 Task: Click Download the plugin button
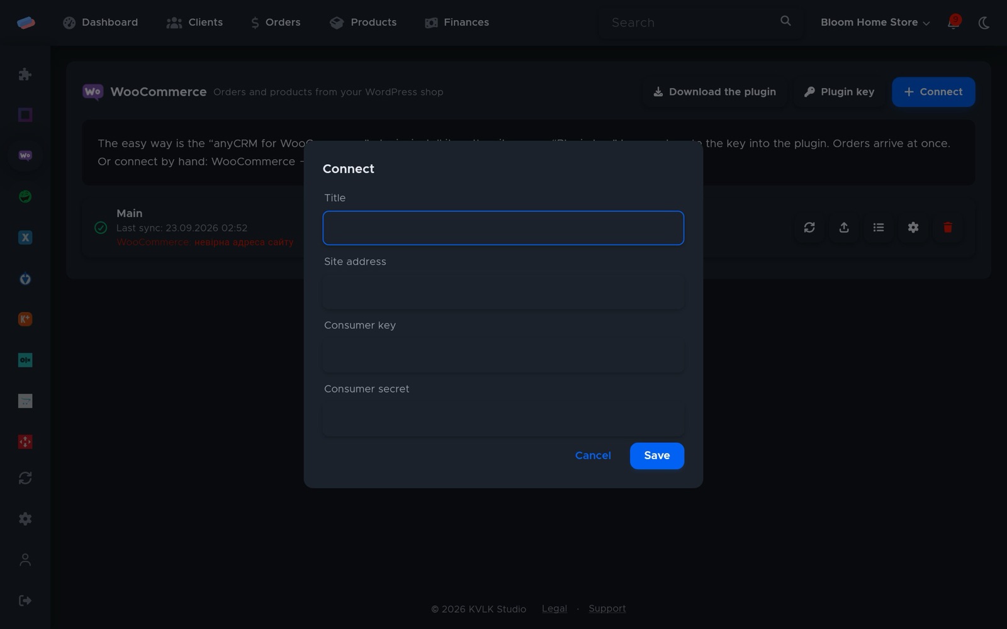(714, 92)
